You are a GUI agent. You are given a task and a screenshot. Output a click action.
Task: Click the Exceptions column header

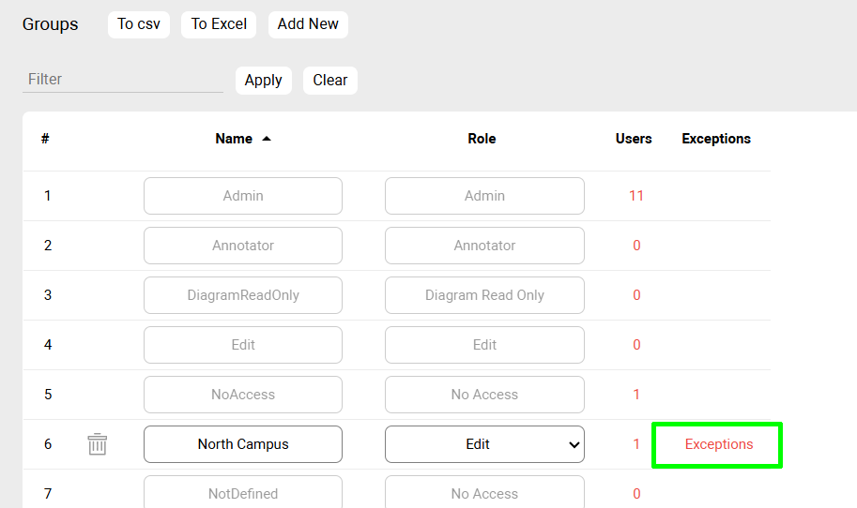[716, 139]
